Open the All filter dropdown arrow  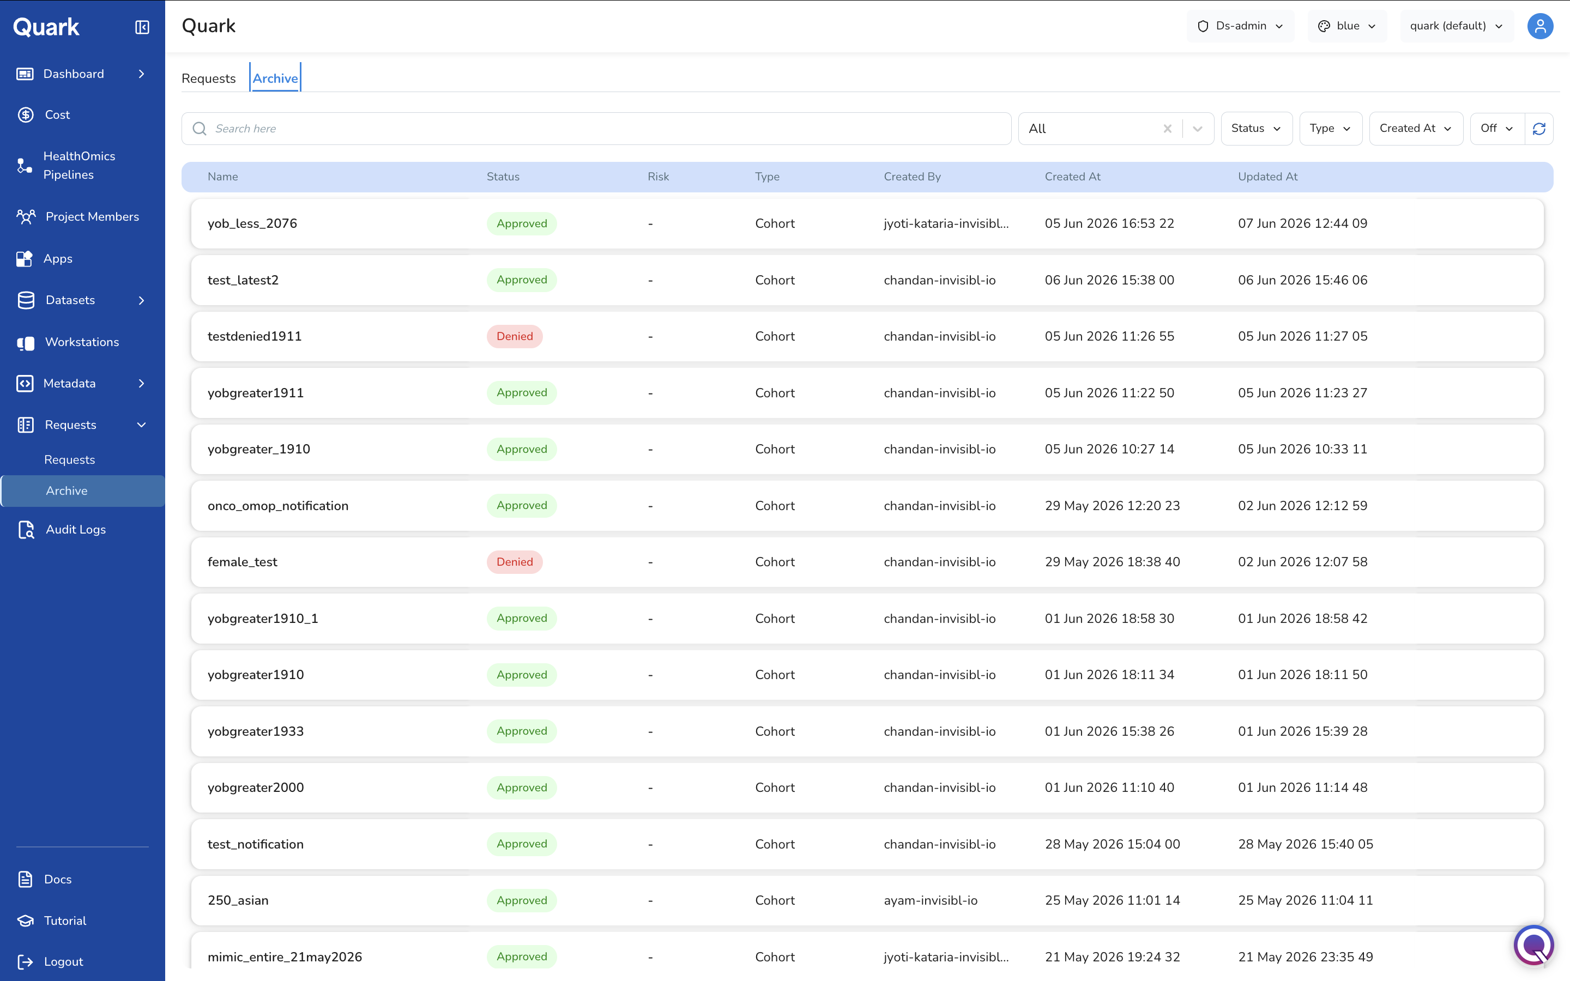point(1198,129)
